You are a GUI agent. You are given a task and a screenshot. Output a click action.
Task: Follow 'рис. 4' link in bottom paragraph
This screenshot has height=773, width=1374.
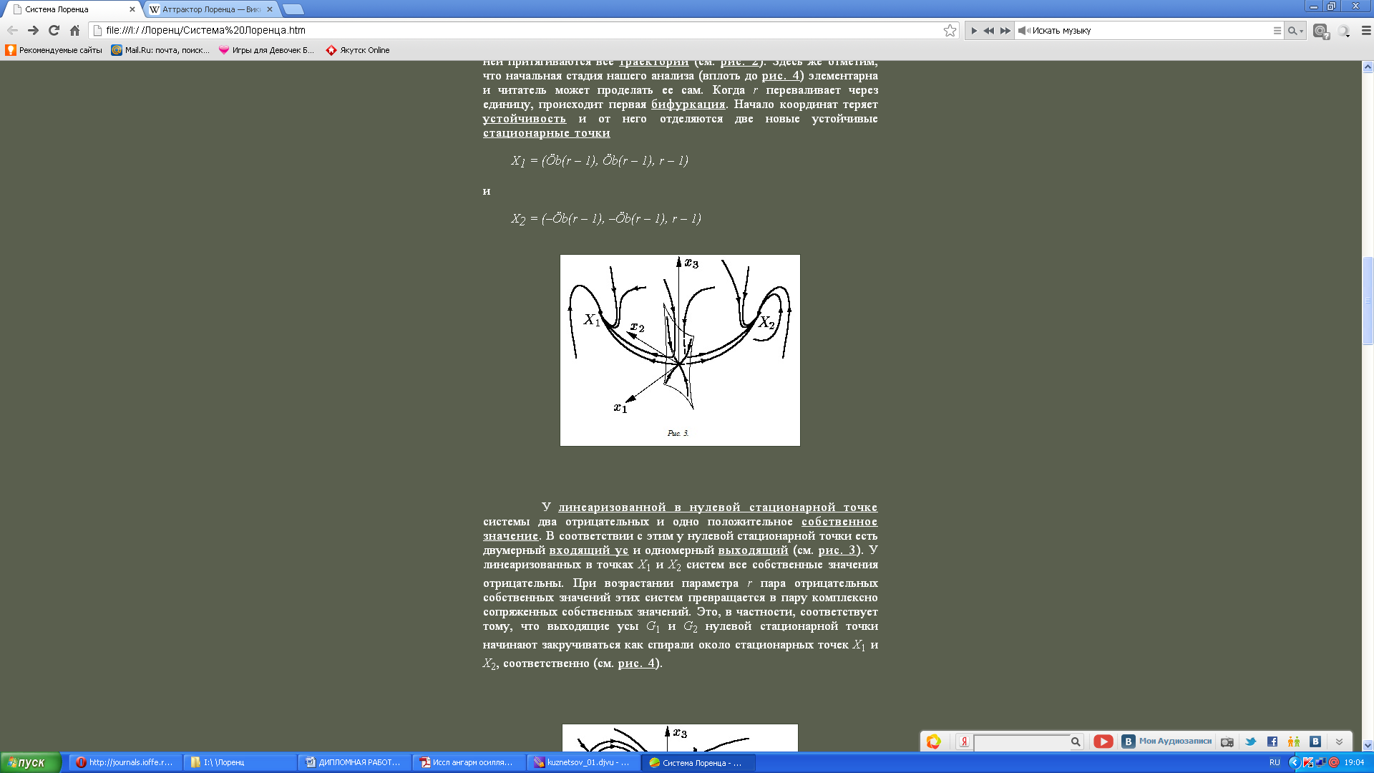(x=636, y=663)
